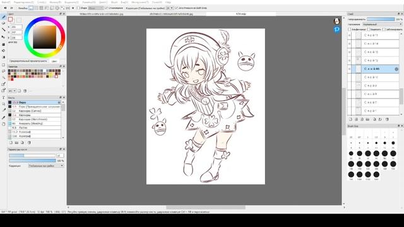Select the Magic Wand tool
404x227 pixels.
coord(3,77)
